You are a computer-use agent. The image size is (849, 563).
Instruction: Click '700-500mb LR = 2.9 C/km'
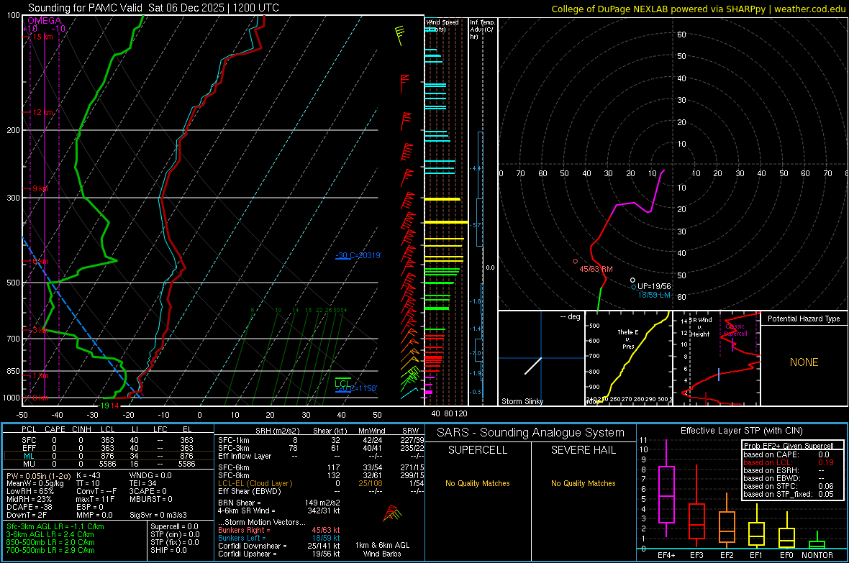click(x=50, y=550)
